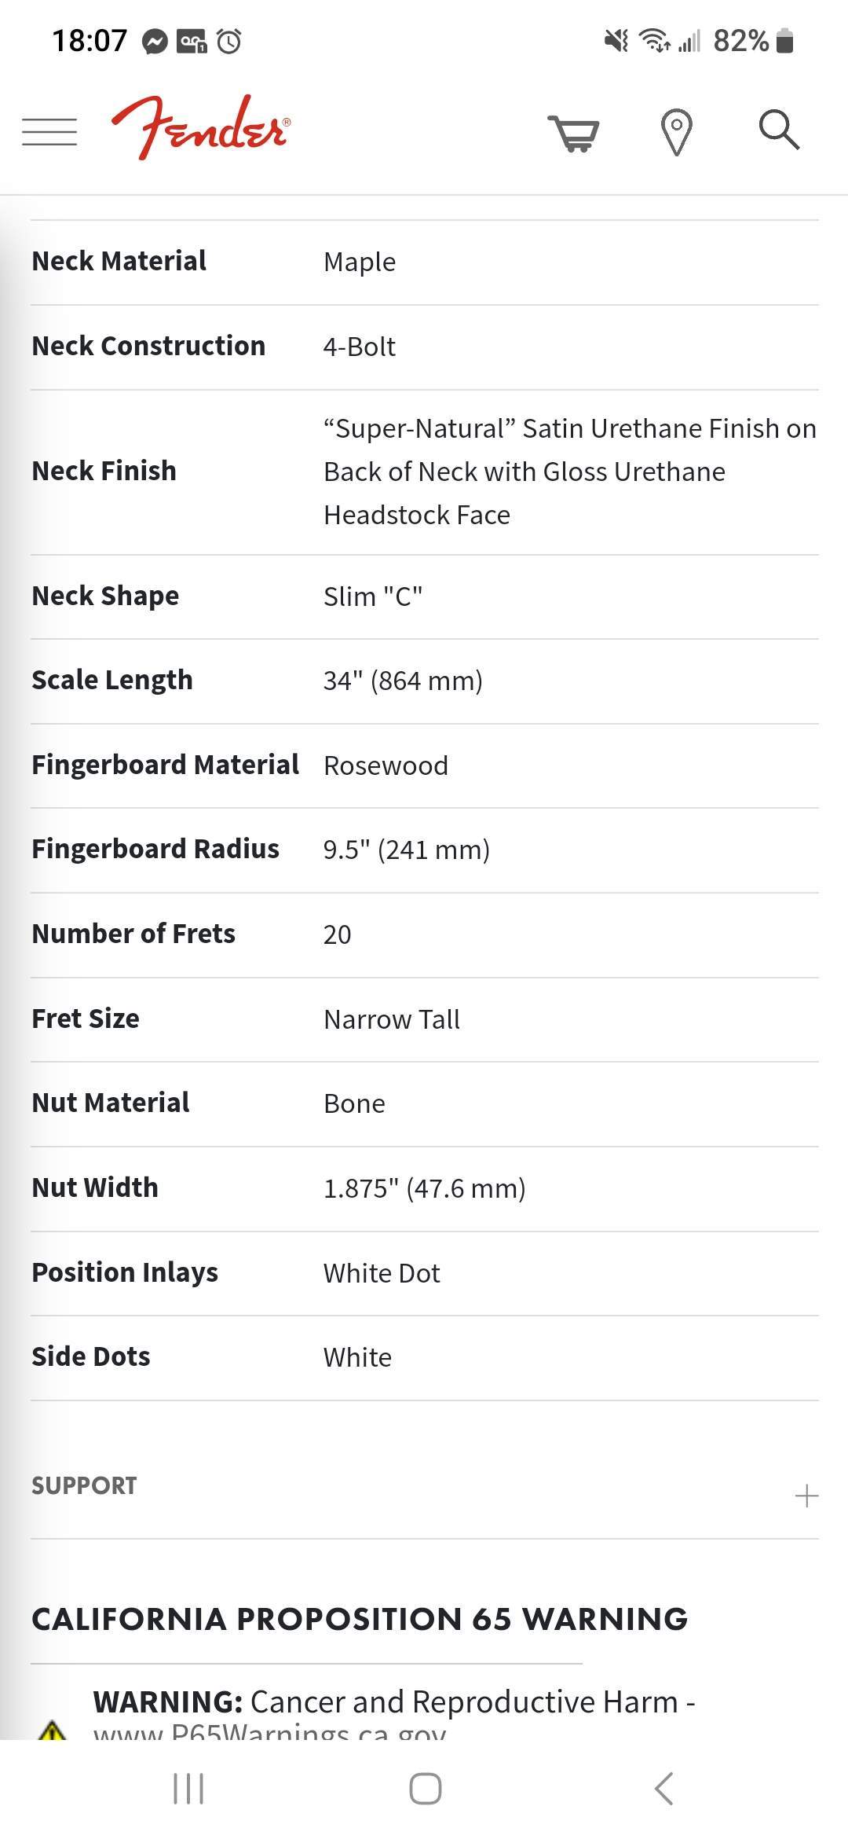848x1839 pixels.
Task: Open the dealer locator pin icon
Action: (676, 131)
